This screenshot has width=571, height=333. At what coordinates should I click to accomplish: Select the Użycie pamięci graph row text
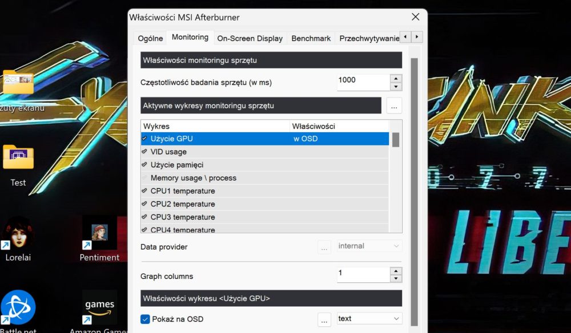[177, 165]
